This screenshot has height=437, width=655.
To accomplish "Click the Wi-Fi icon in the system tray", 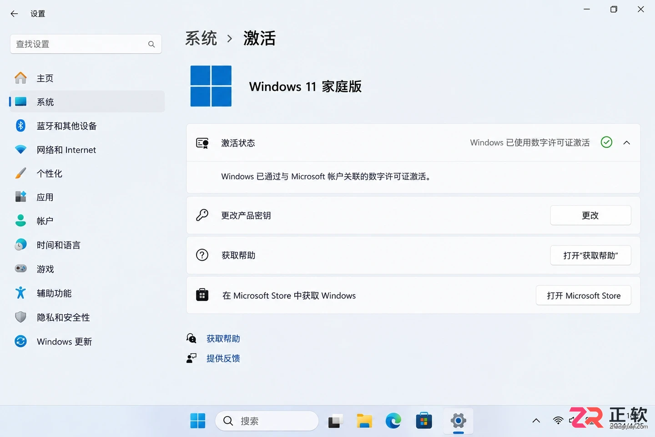I will (x=558, y=421).
